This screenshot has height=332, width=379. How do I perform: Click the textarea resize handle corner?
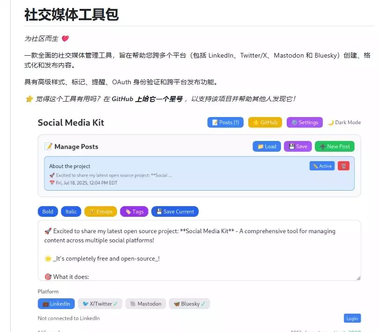click(x=358, y=278)
